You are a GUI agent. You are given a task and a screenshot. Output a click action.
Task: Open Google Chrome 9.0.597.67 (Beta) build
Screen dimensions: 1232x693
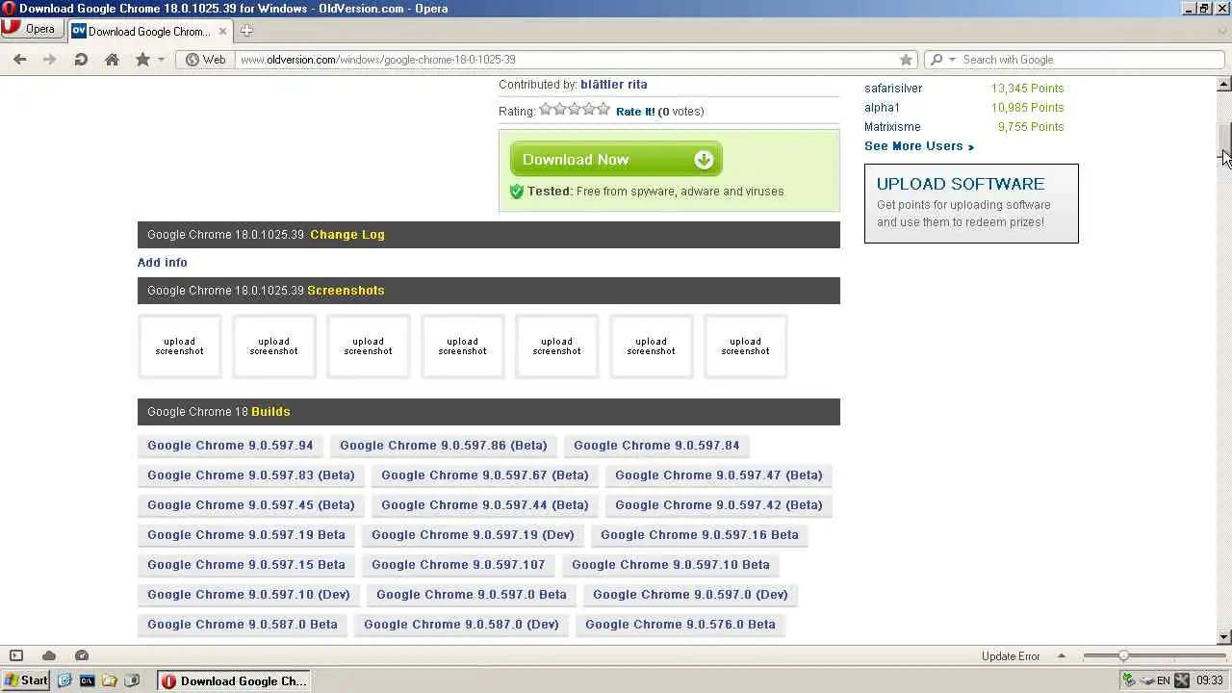click(x=484, y=475)
